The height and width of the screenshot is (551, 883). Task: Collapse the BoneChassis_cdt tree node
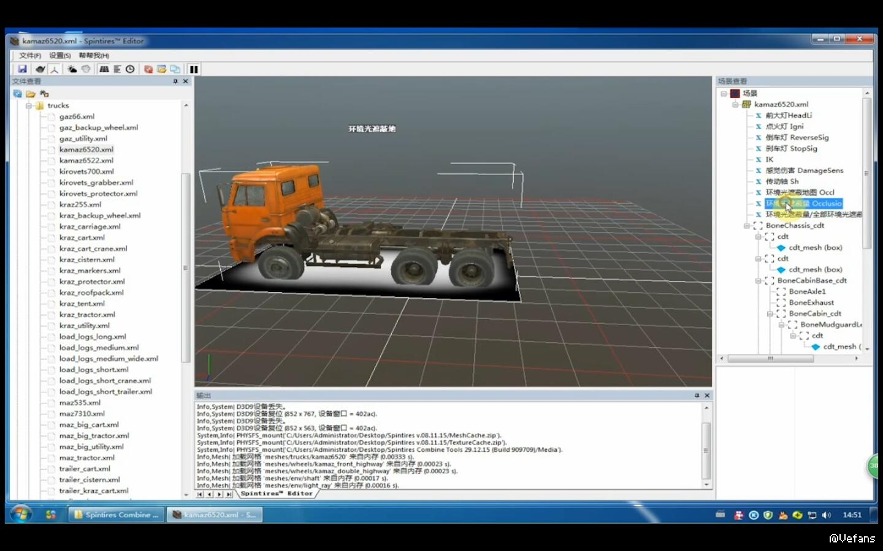click(746, 225)
